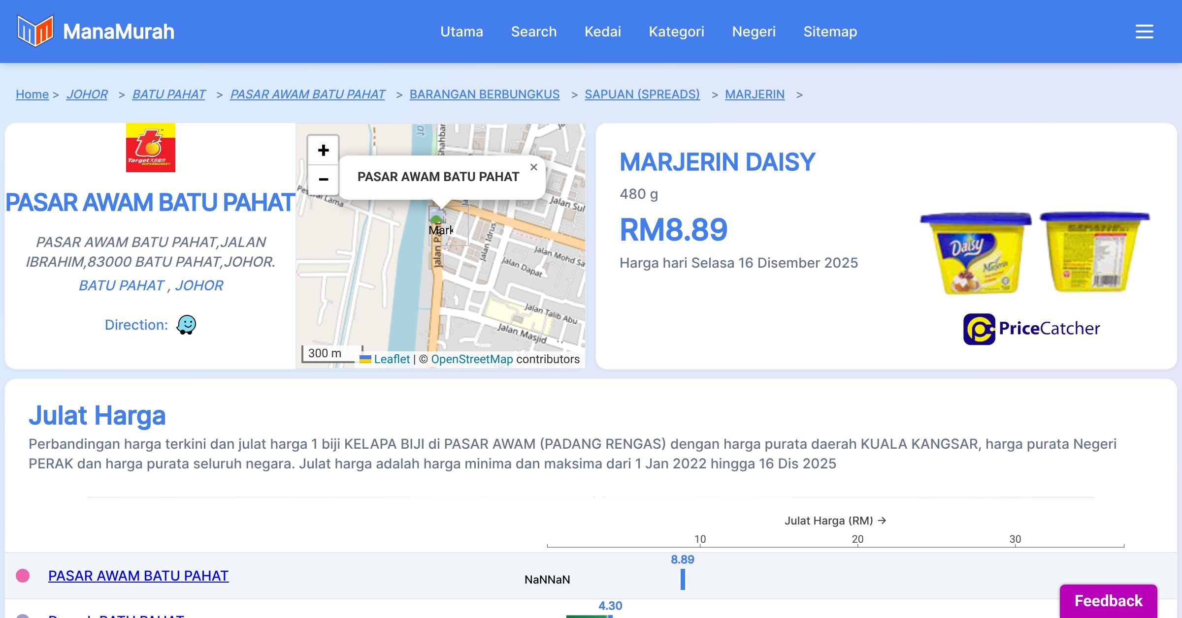Image resolution: width=1182 pixels, height=618 pixels.
Task: Zoom in on the map
Action: pos(323,150)
